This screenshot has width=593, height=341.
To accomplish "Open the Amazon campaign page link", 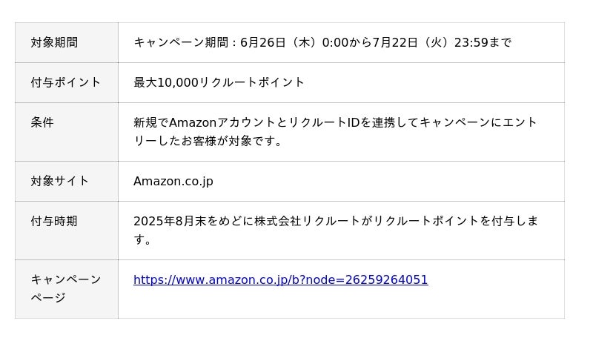I will pos(280,280).
